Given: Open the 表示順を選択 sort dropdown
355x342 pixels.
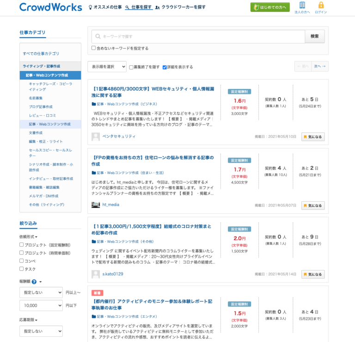Looking at the screenshot, I should pos(107,67).
